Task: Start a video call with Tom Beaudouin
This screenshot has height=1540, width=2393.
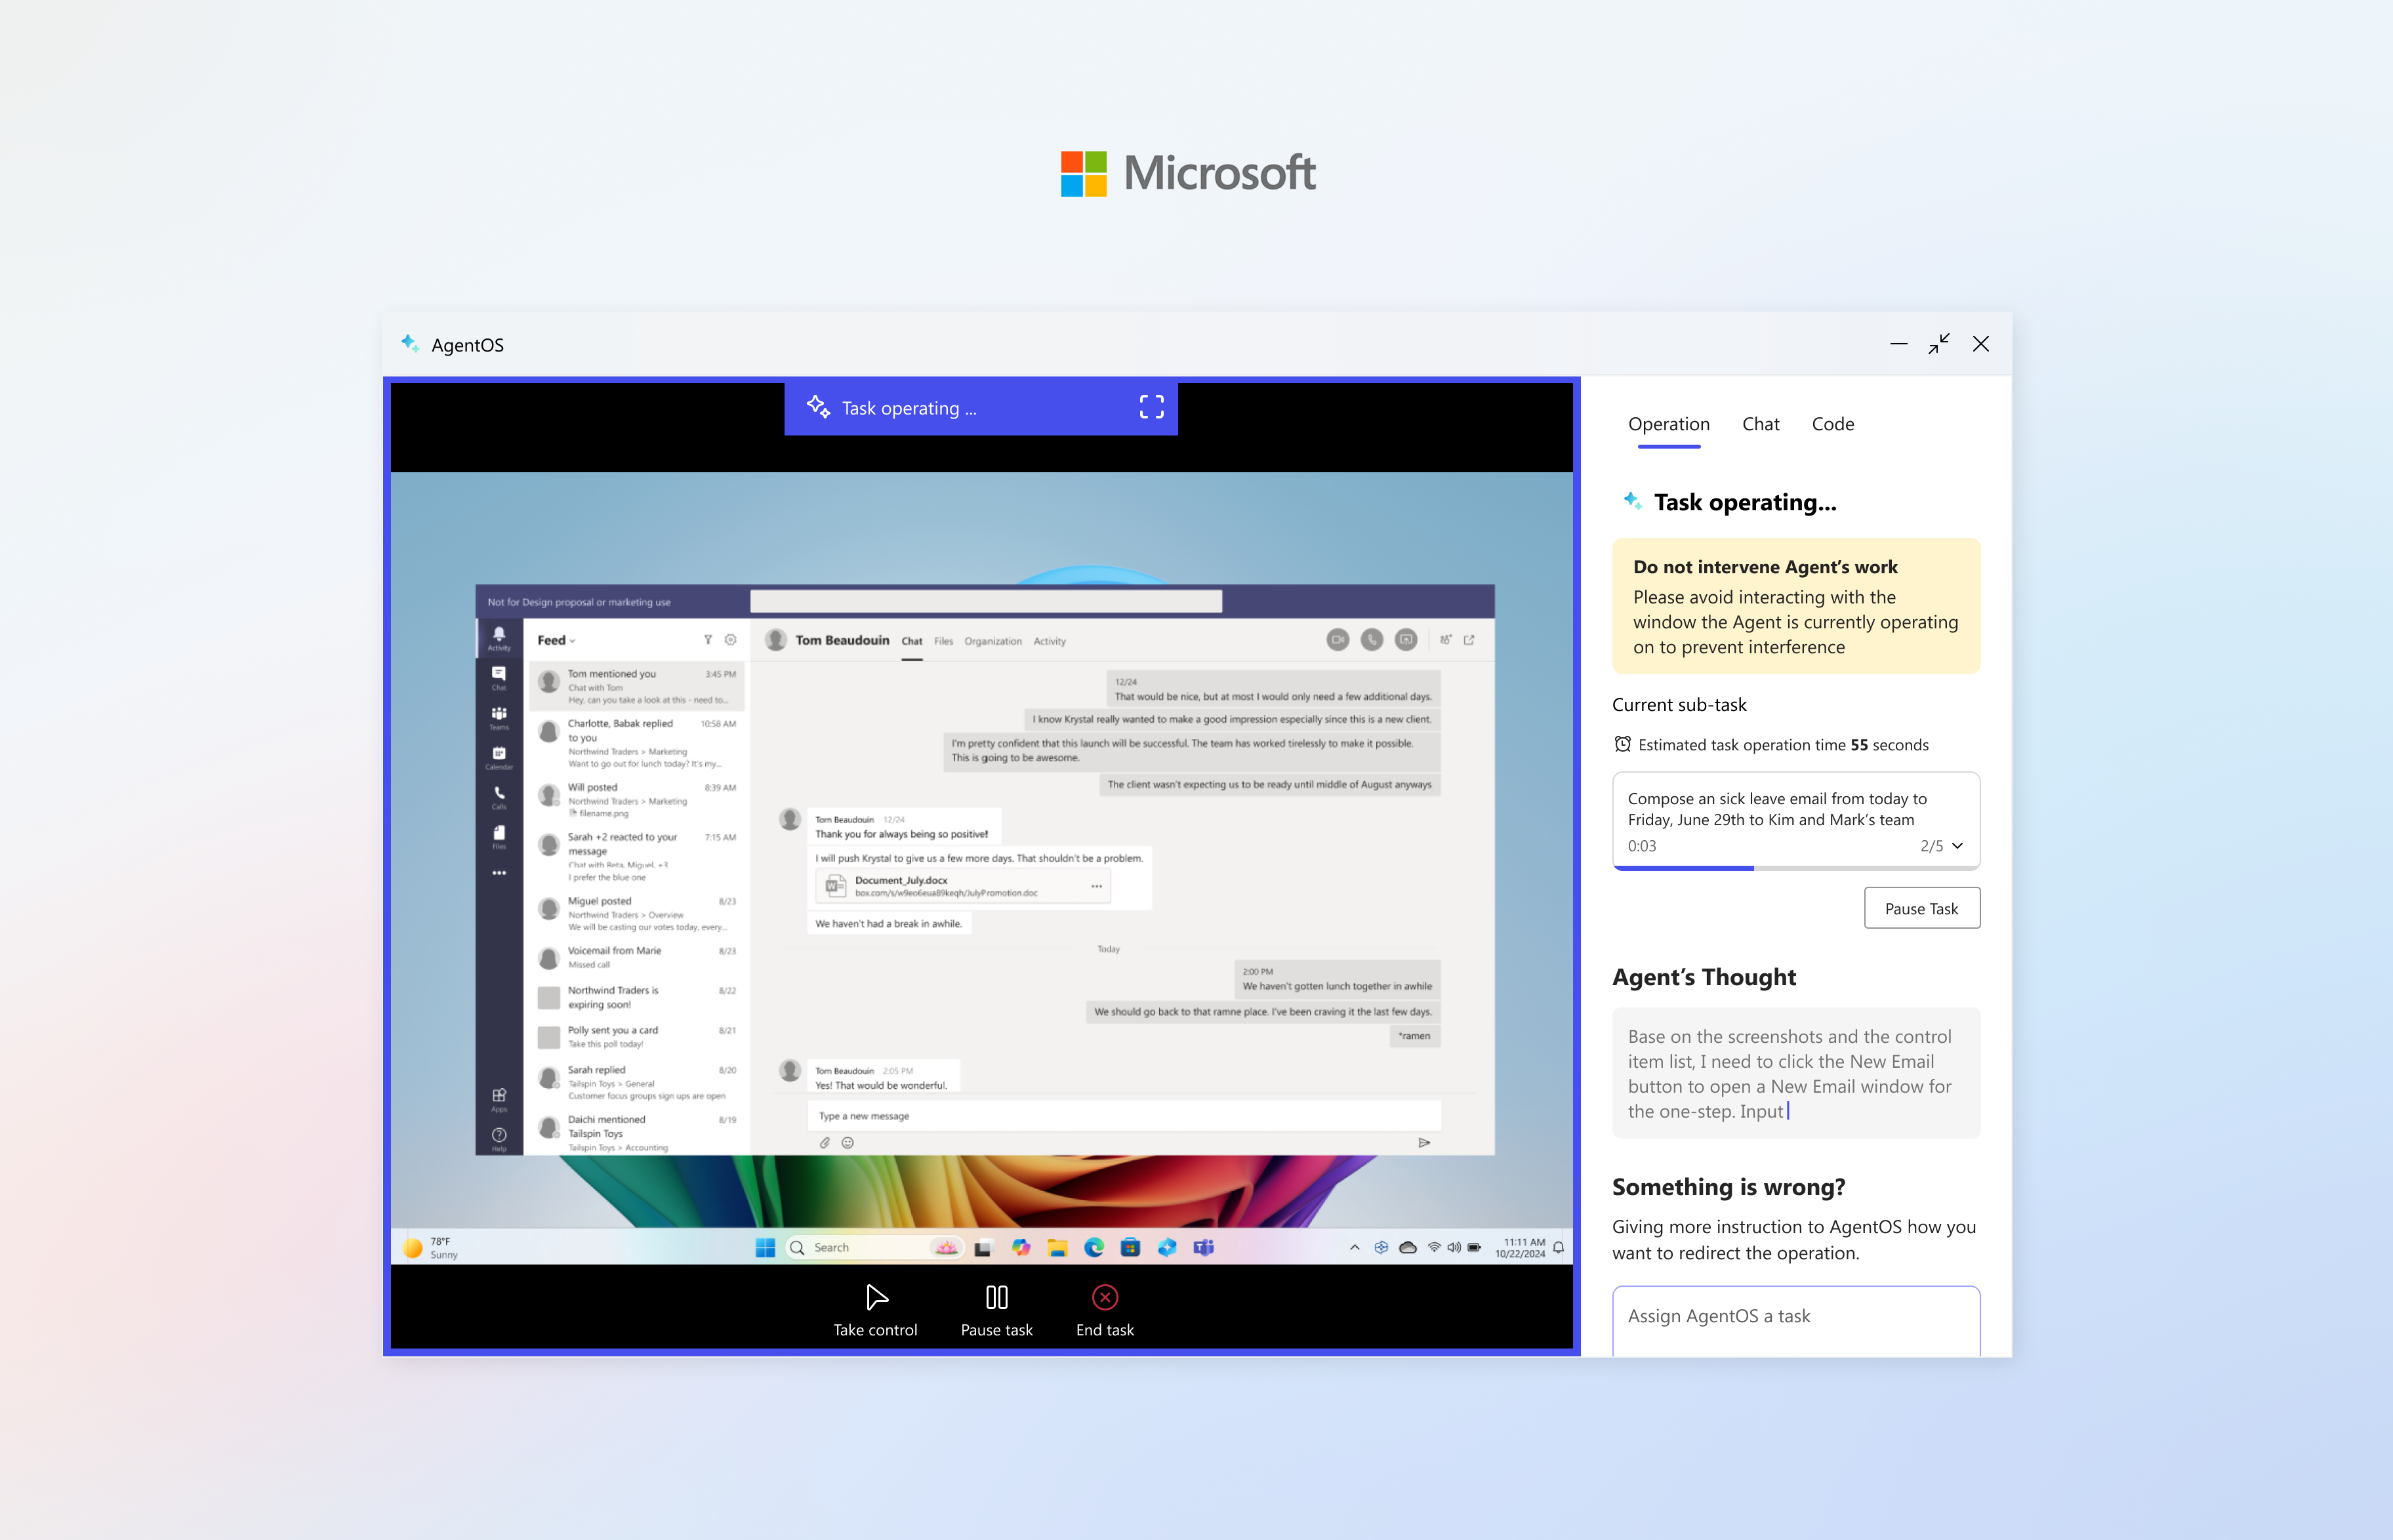Action: [1338, 640]
